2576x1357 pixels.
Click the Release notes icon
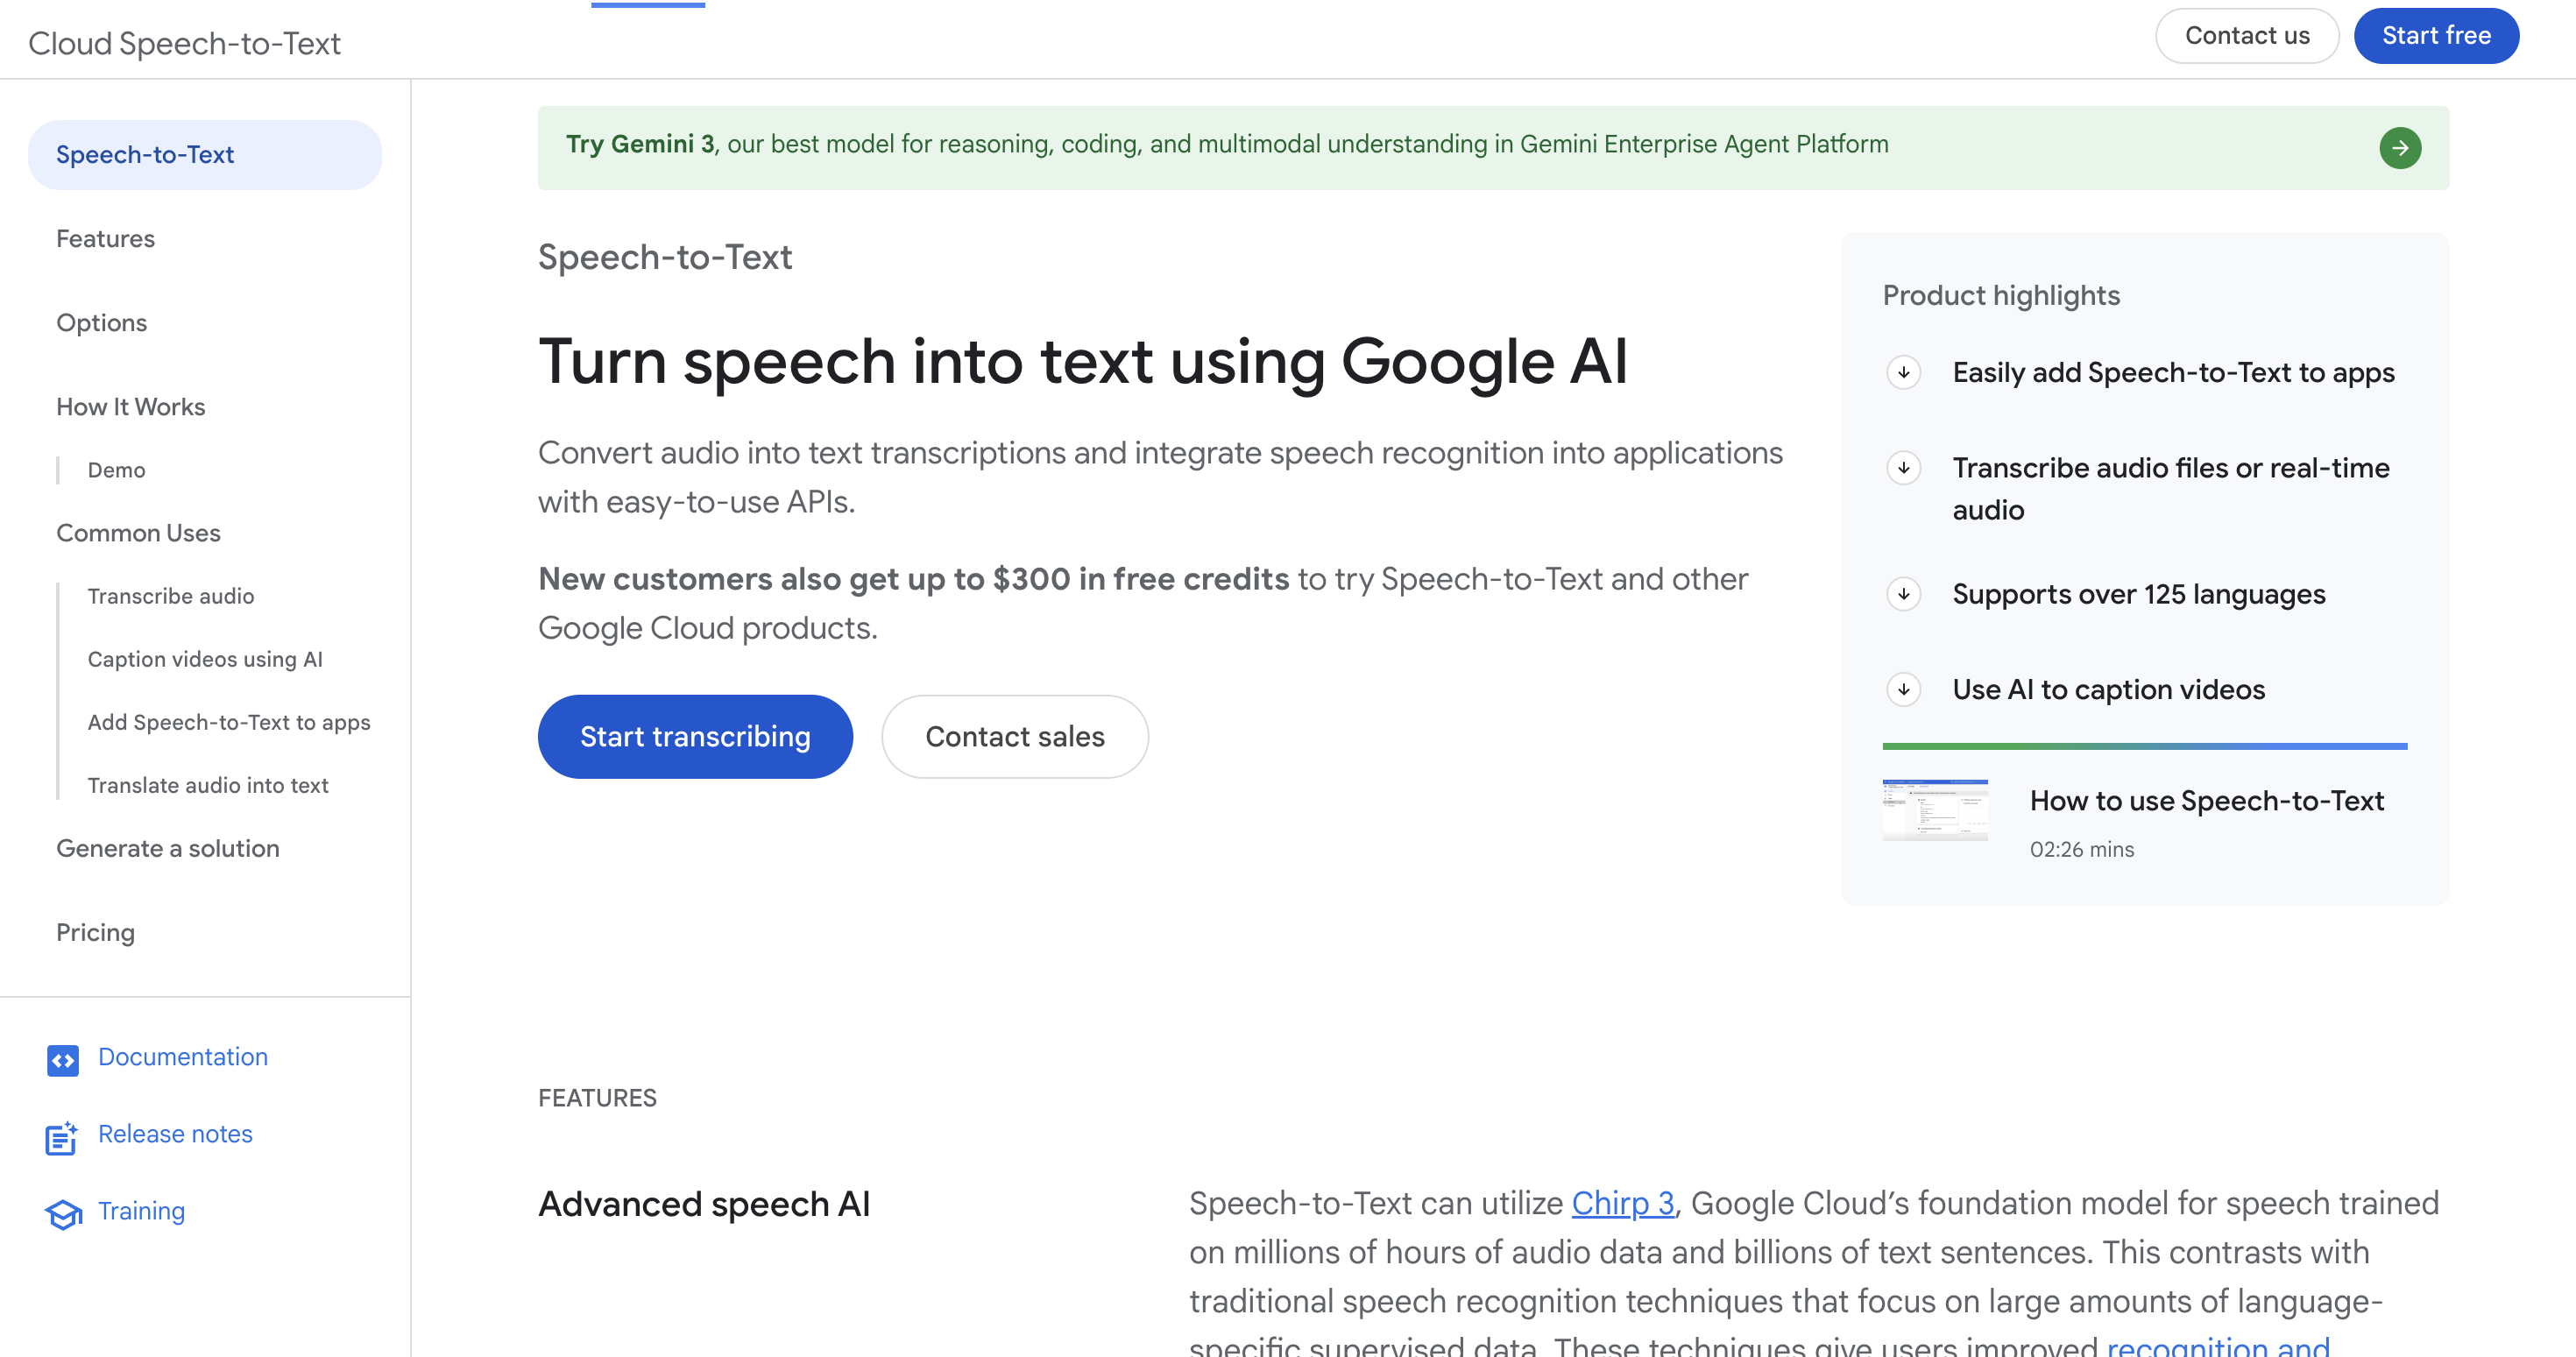(61, 1137)
